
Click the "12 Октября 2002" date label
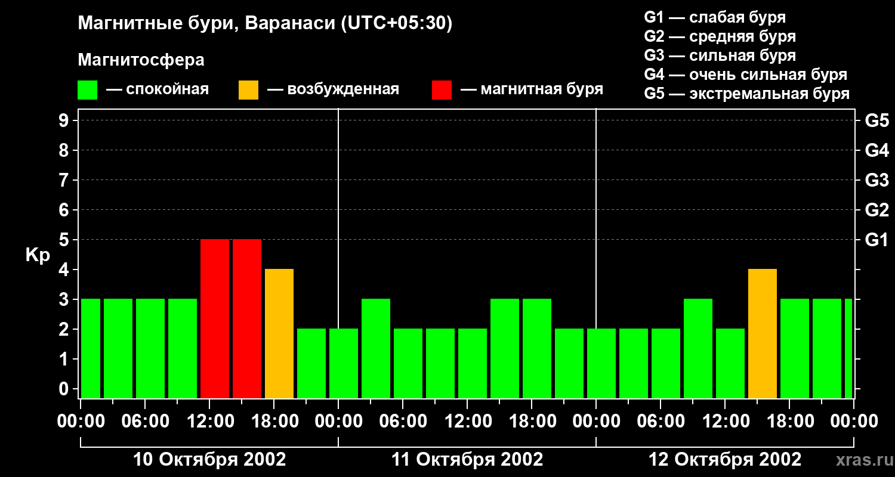pos(725,459)
